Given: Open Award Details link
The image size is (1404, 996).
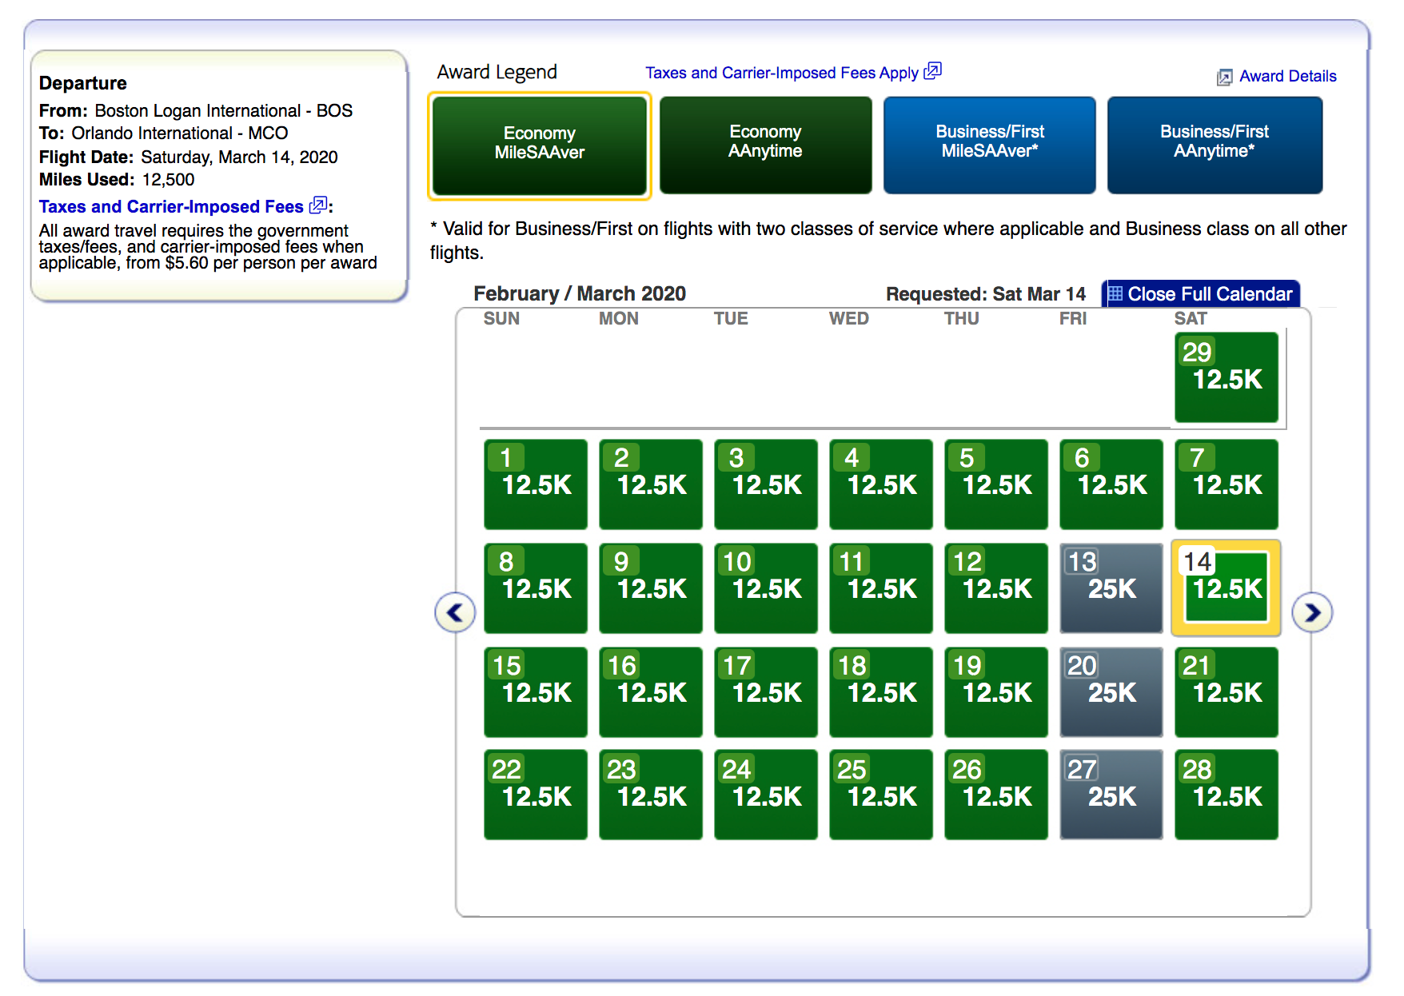Looking at the screenshot, I should (x=1287, y=77).
